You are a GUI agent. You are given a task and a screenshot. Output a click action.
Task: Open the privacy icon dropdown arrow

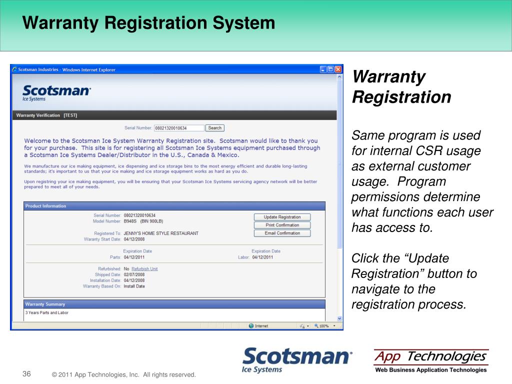[308, 326]
